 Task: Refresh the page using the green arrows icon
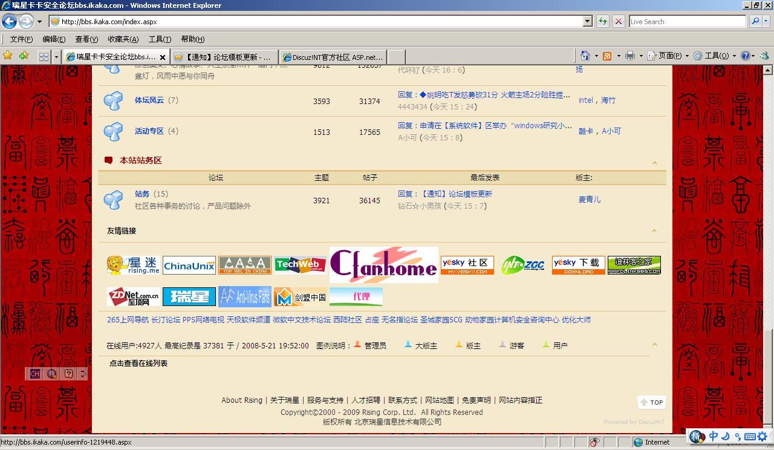[602, 21]
